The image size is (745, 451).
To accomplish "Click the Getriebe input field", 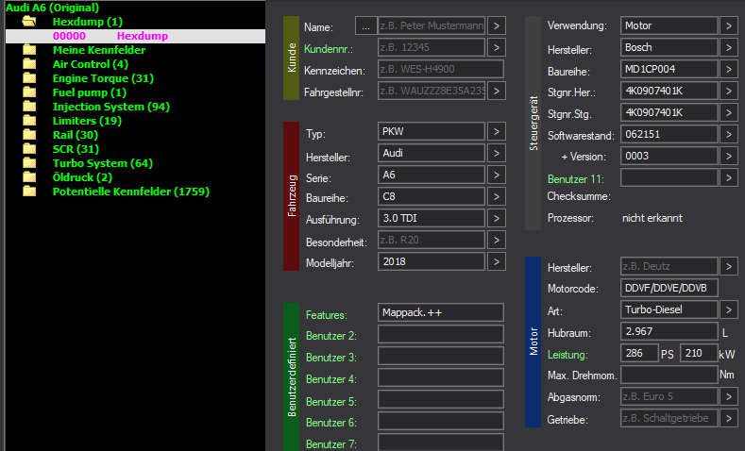I will (x=669, y=418).
